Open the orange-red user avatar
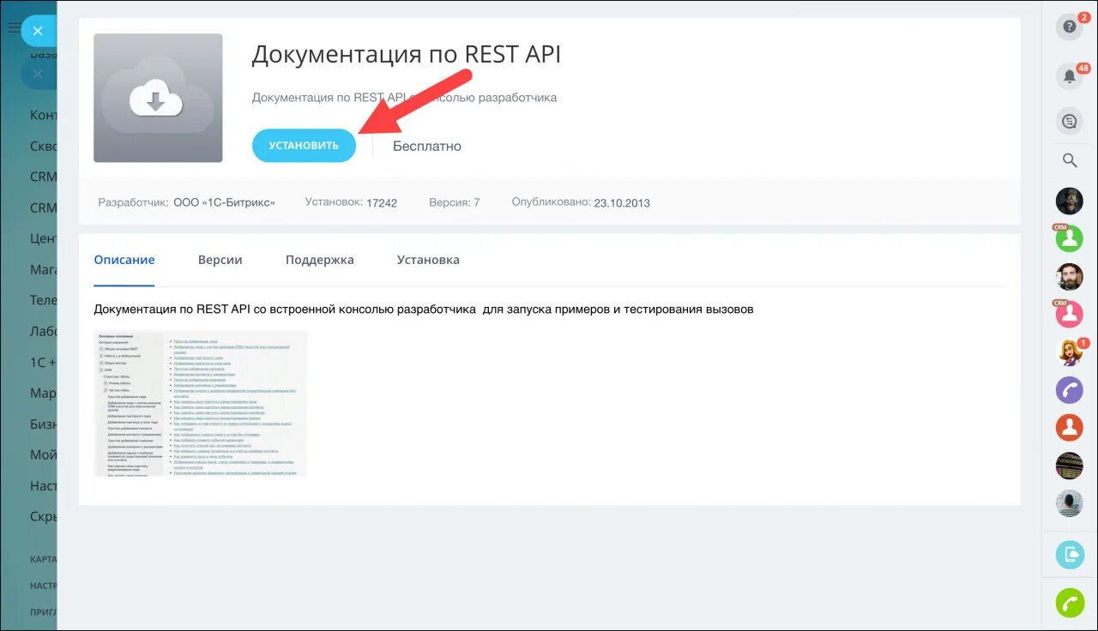 click(1070, 427)
